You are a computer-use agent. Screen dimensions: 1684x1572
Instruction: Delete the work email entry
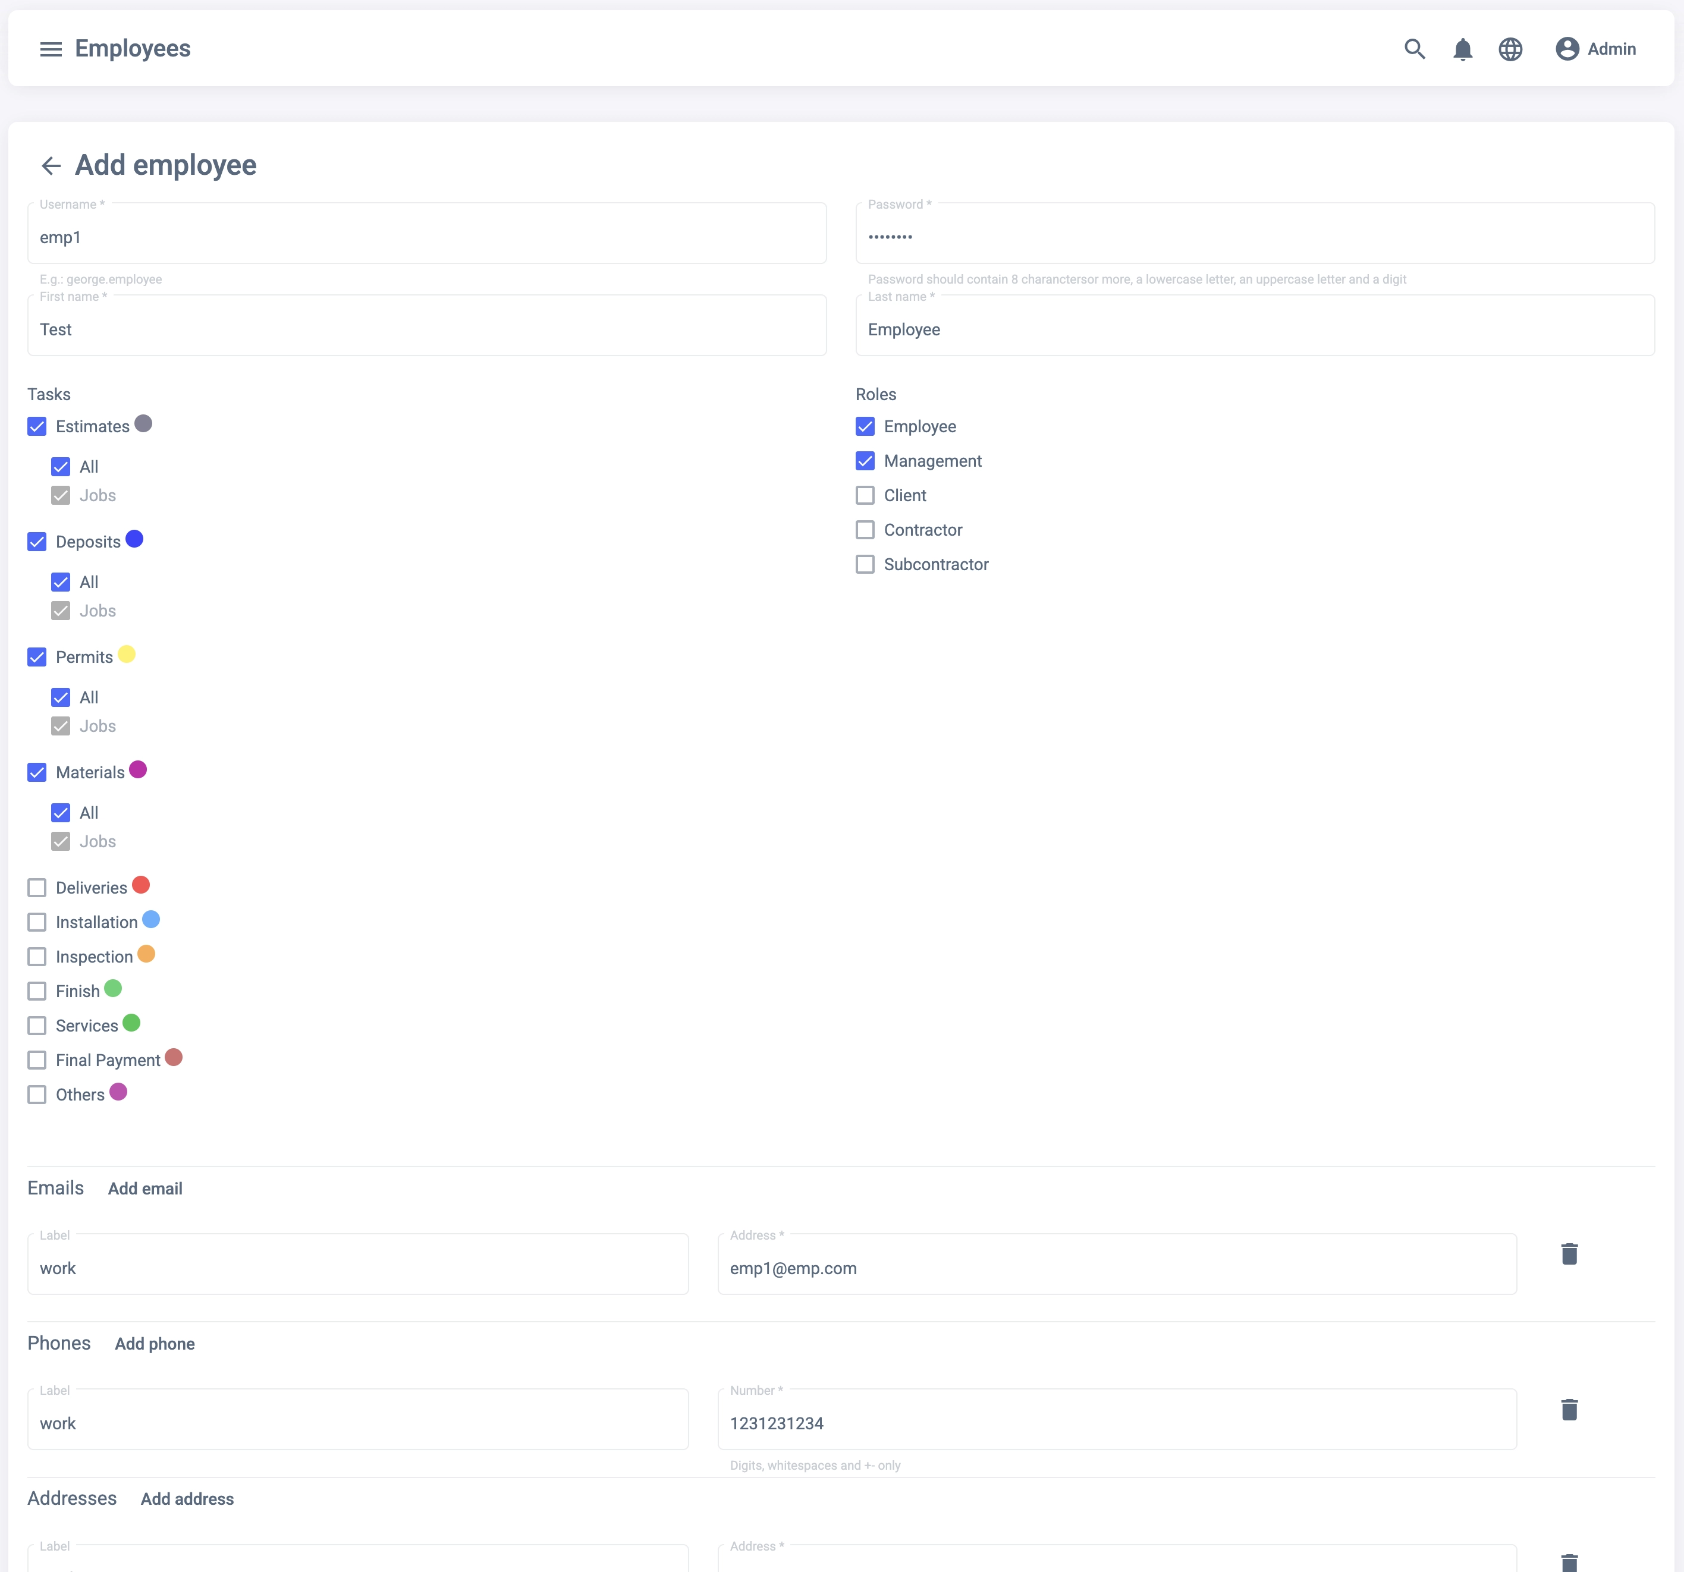1569,1253
